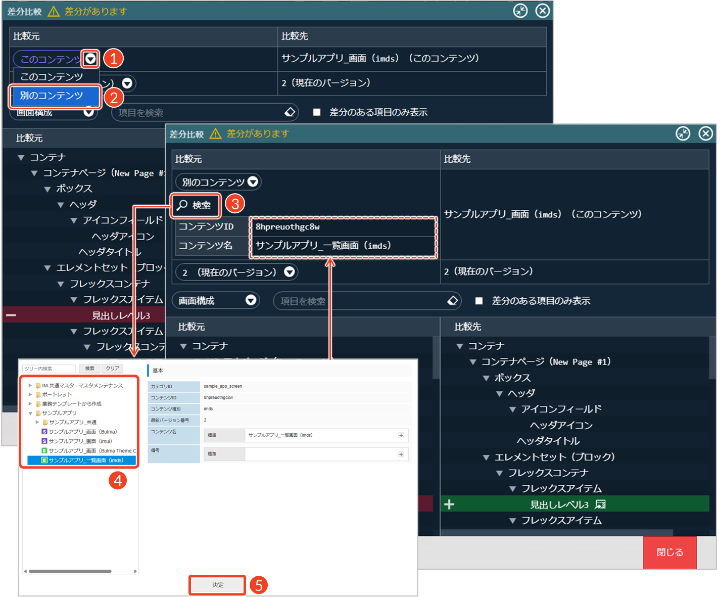Open the front dialog's 2 (現在のバージョン) dropdown
The image size is (720, 597).
[236, 272]
